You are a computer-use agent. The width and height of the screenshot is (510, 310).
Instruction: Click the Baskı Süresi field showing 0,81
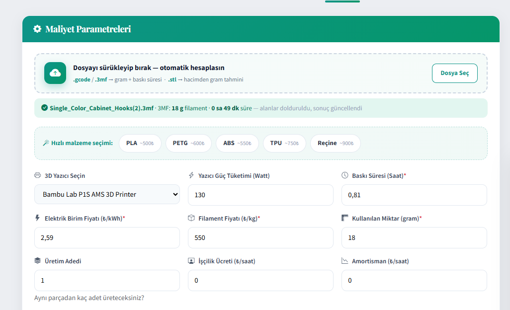coord(414,195)
